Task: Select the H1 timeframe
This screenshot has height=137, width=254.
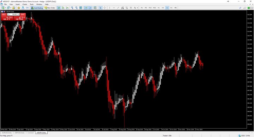Action: pyautogui.click(x=159, y=8)
